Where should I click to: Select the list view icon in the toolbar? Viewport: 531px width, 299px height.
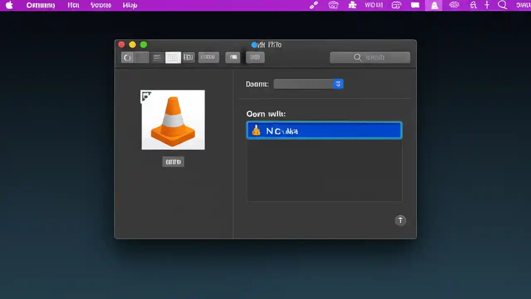(x=157, y=57)
